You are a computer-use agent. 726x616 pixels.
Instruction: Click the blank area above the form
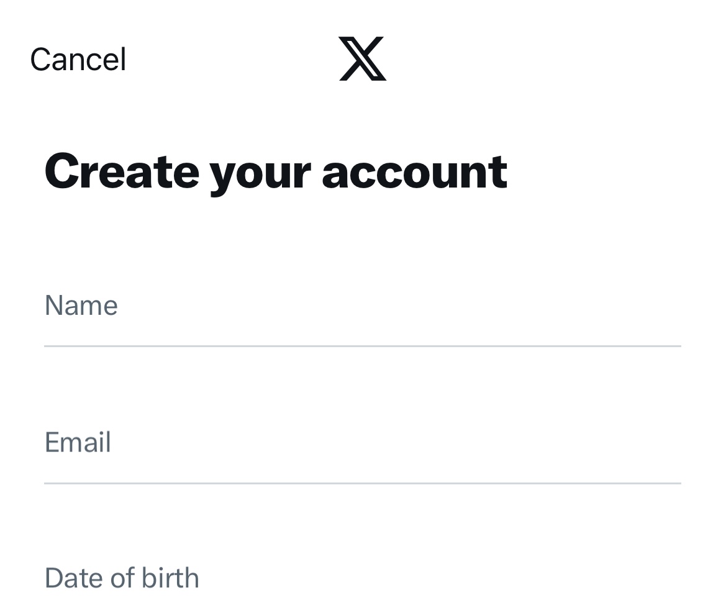coord(363,242)
